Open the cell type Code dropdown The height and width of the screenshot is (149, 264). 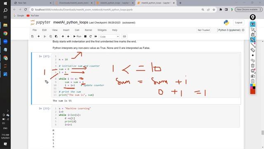click(109, 36)
